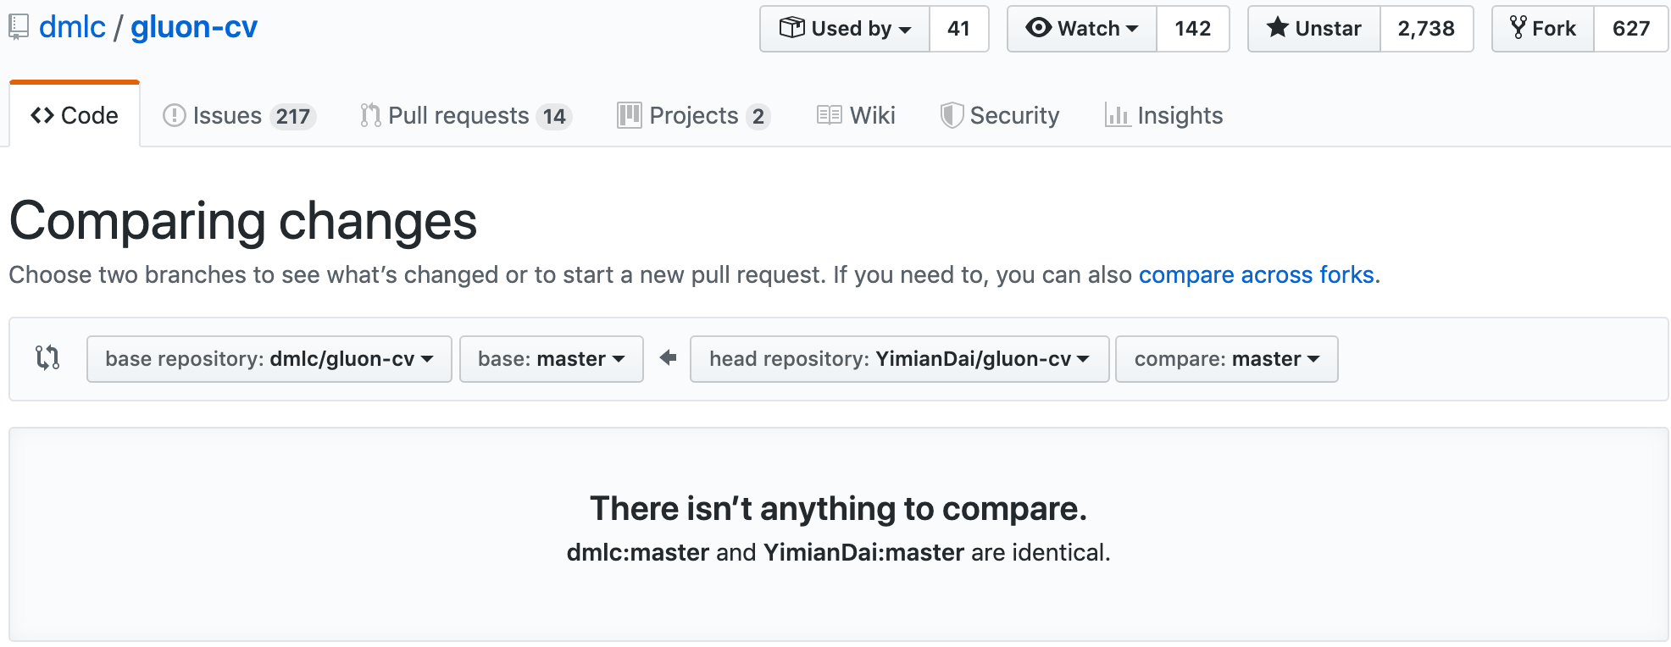Screen dimensions: 1671x647
Task: Click the There isn't anything to compare message
Action: [x=838, y=508]
